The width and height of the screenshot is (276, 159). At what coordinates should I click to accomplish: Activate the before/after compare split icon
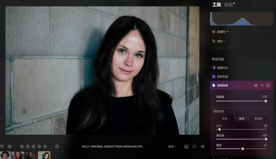(x=194, y=146)
